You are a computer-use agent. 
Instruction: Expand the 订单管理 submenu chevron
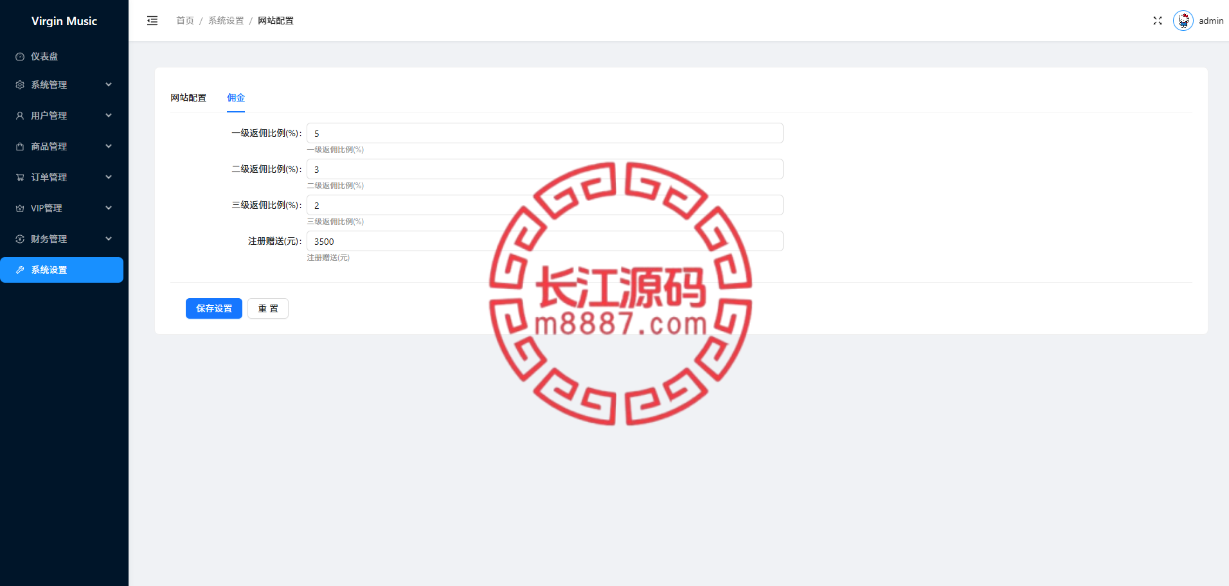pyautogui.click(x=109, y=177)
